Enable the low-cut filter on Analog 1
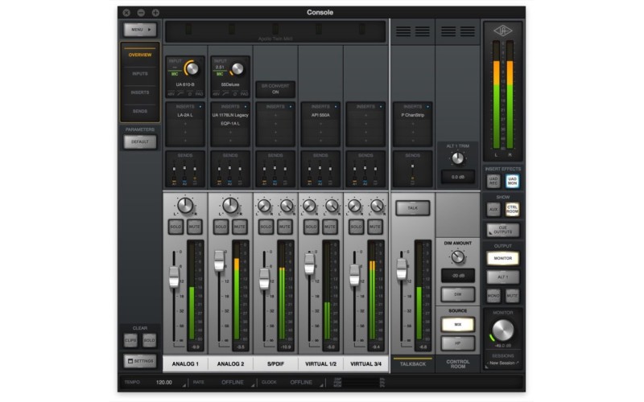 [x=180, y=94]
